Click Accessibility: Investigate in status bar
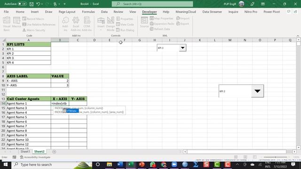 coord(35,157)
